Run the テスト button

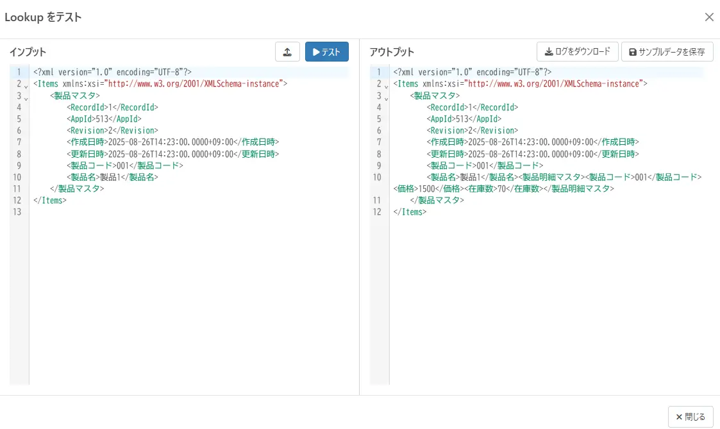click(x=327, y=52)
